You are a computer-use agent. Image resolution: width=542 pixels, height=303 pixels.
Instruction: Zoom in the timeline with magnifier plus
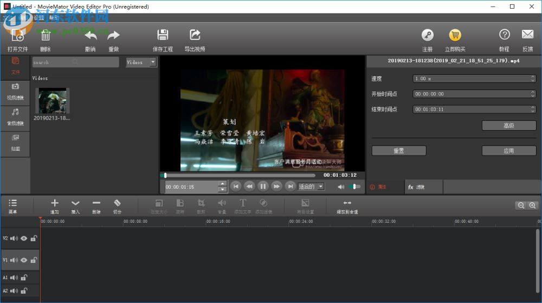pos(532,205)
